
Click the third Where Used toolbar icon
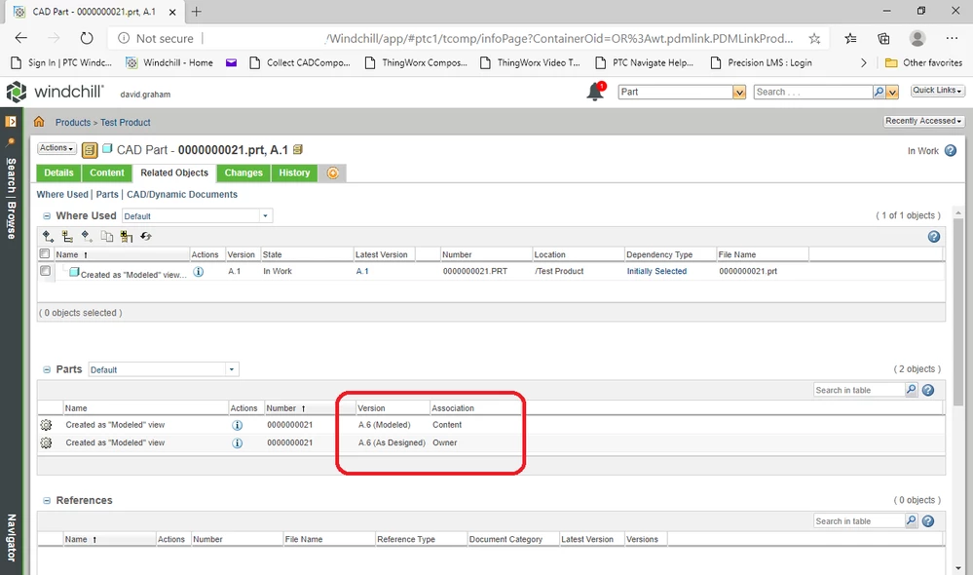pyautogui.click(x=87, y=236)
